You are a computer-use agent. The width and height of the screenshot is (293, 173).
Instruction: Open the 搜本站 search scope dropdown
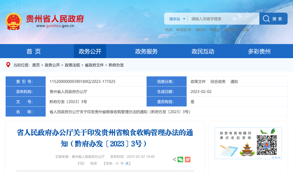pyautogui.click(x=177, y=19)
